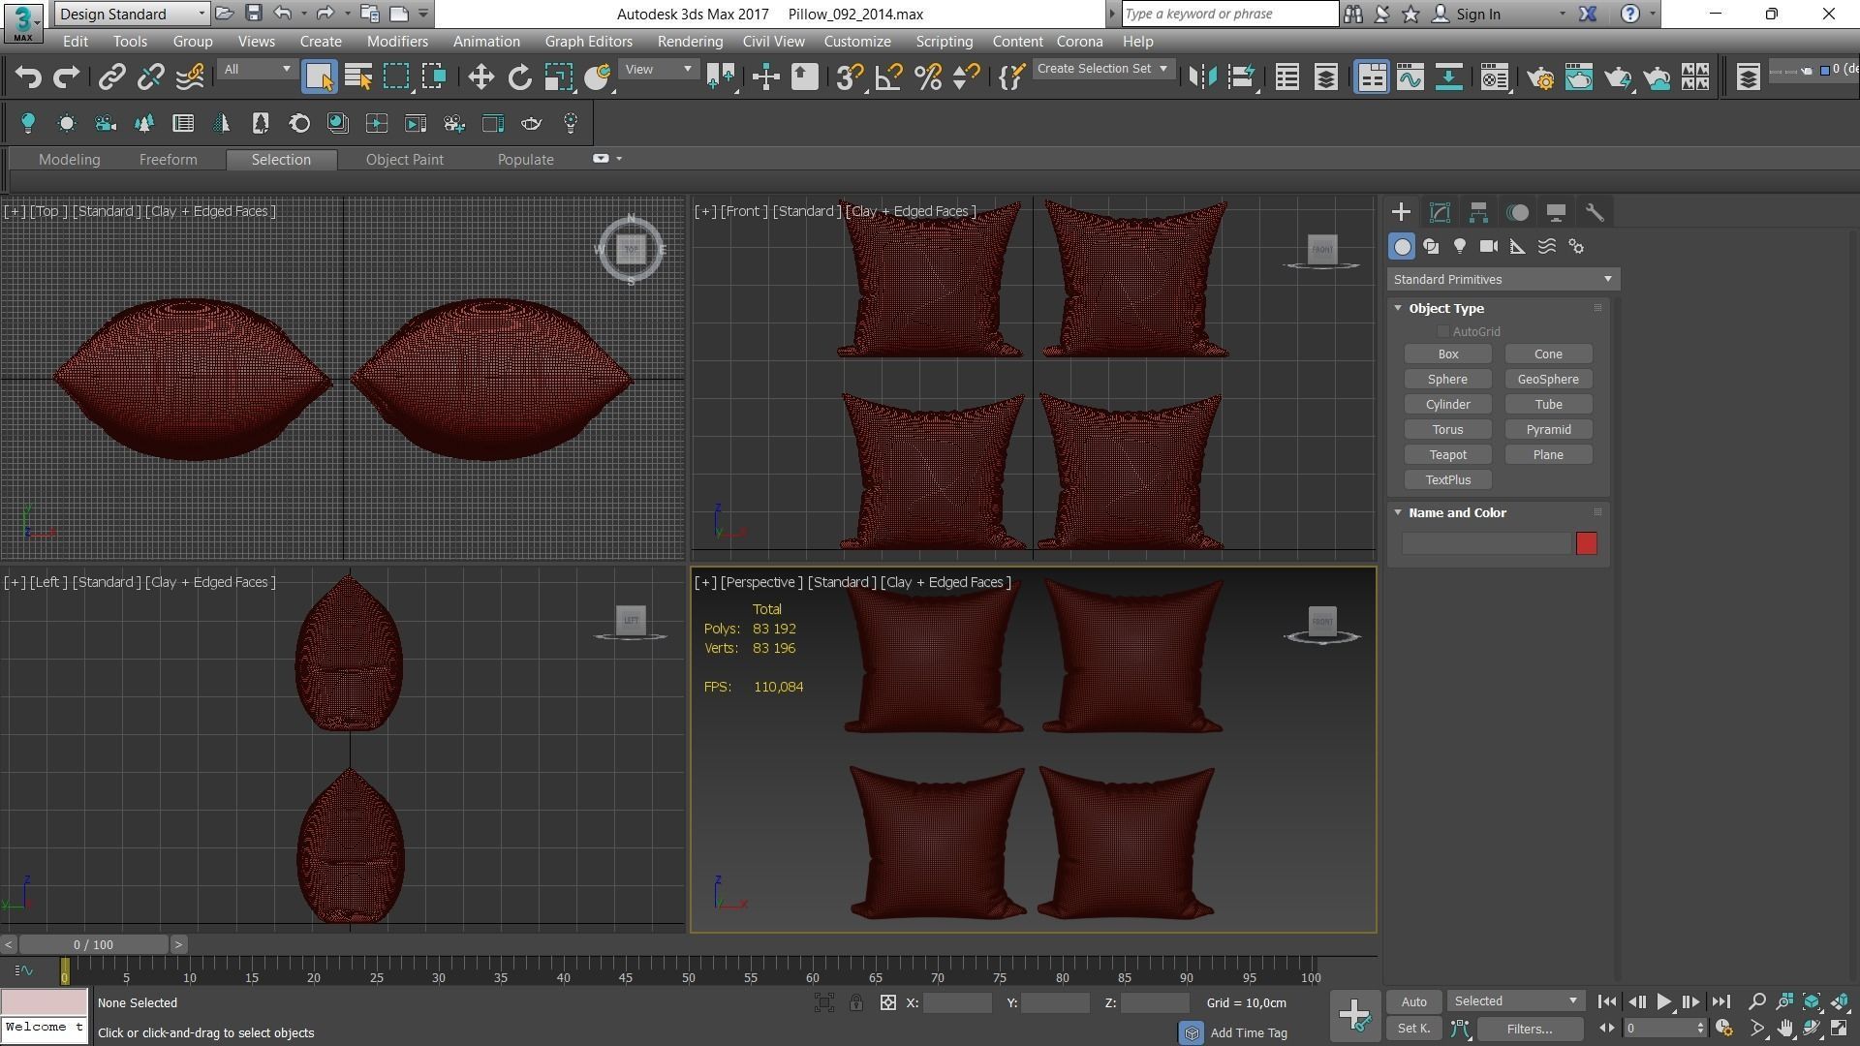1860x1046 pixels.
Task: Open the Create Selection Set dropdown
Action: pos(1103,69)
